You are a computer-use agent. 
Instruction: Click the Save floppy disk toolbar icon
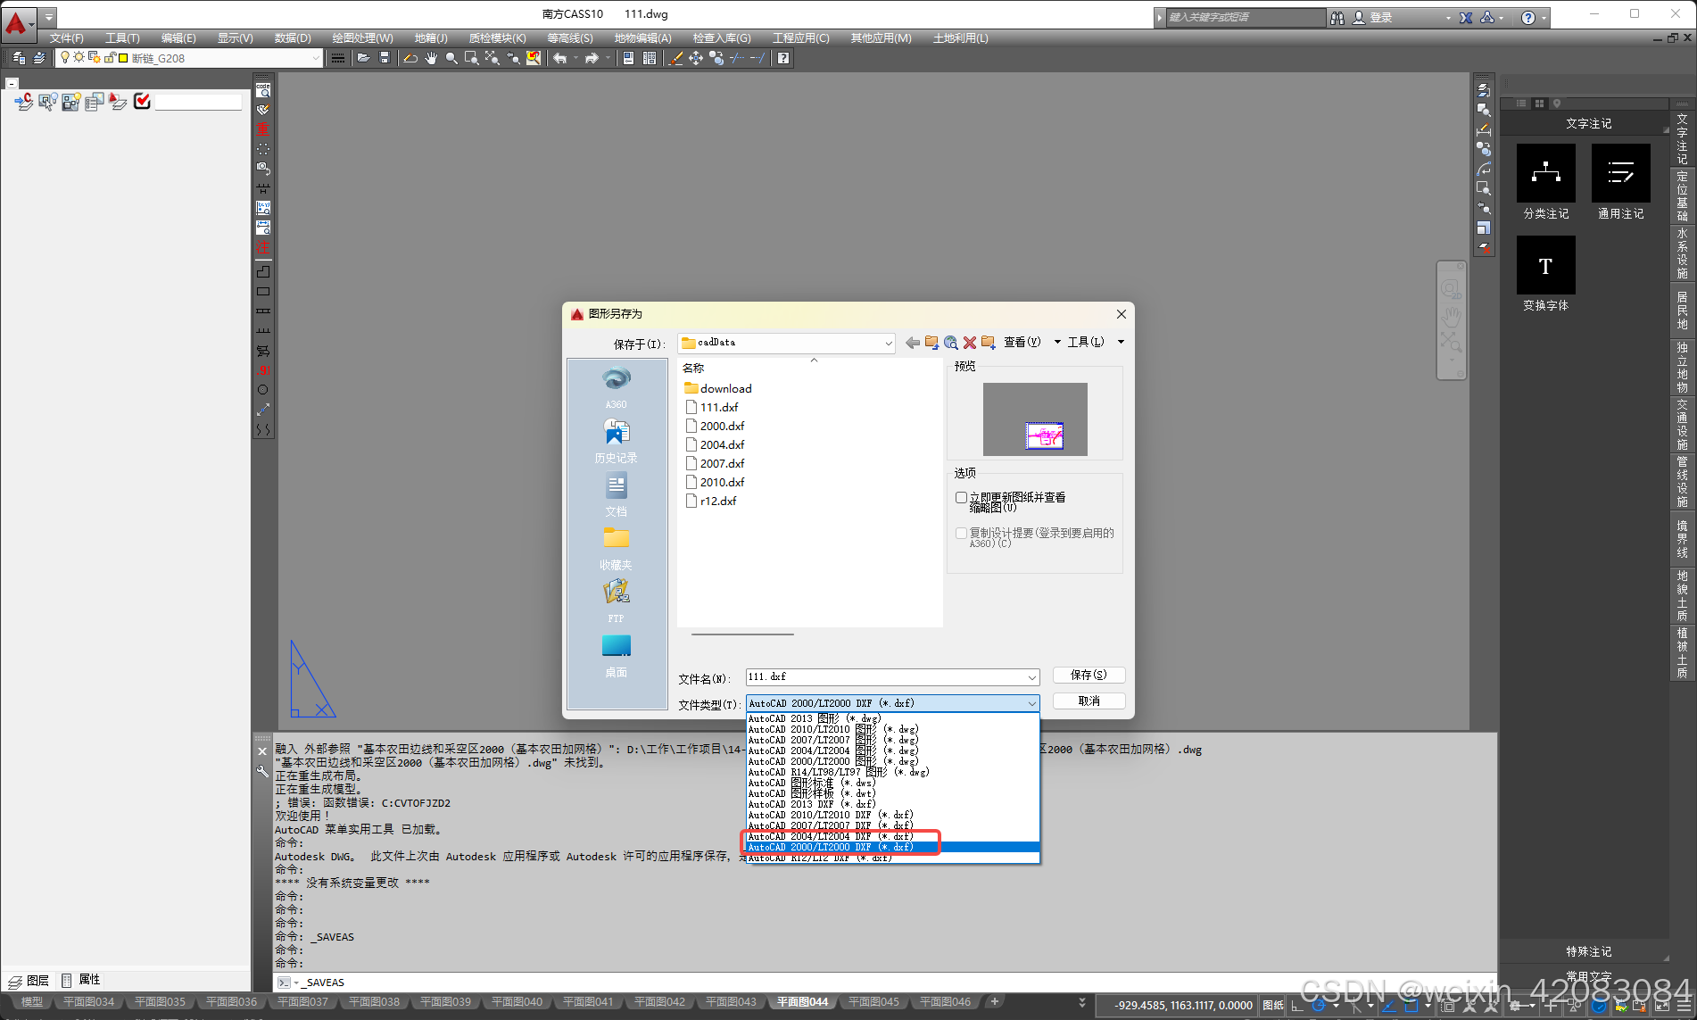385,58
